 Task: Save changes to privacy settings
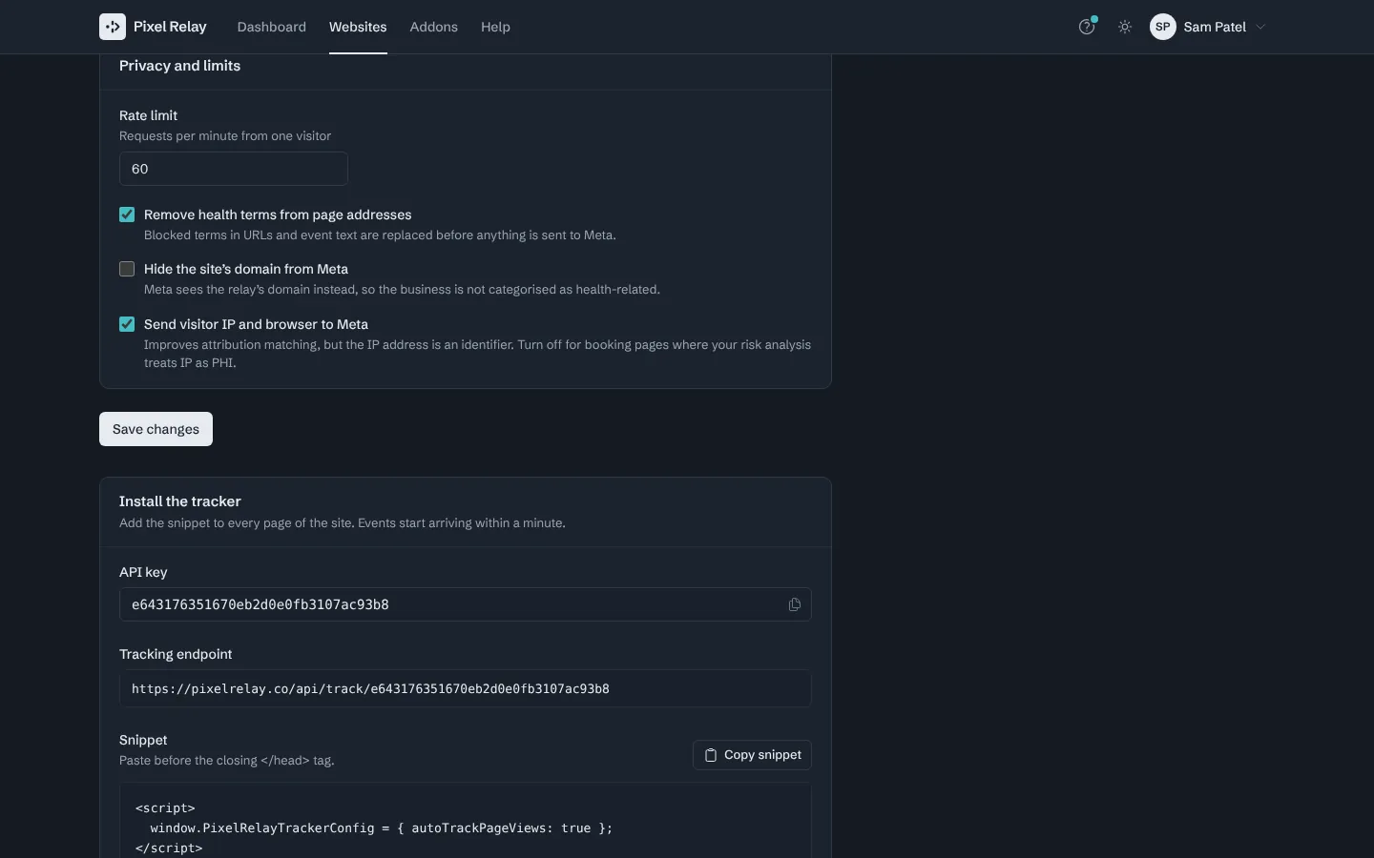tap(156, 429)
